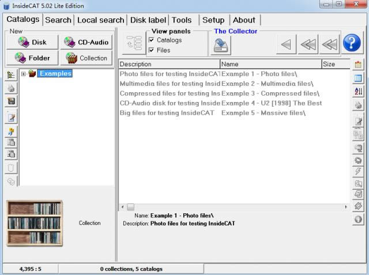Create a new Folder catalog
Viewport: 369px width, 275px height.
click(32, 58)
